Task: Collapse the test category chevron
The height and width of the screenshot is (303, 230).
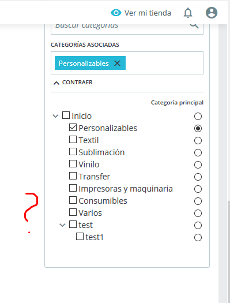Action: (x=62, y=225)
